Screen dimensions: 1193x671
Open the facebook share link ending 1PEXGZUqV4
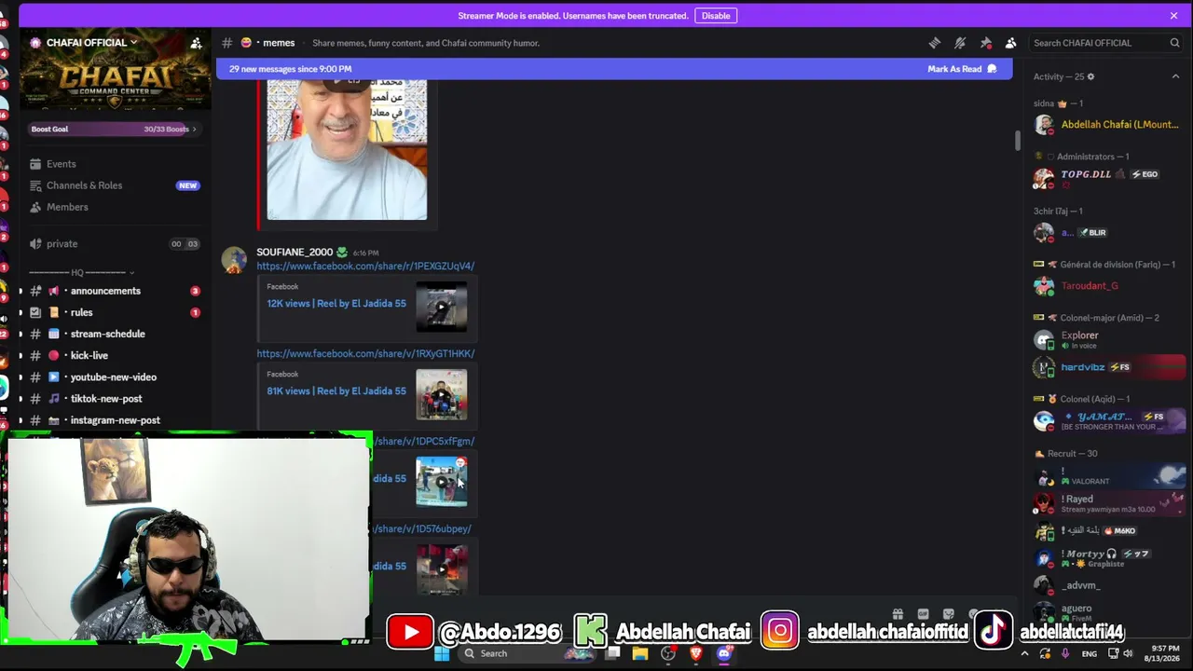coord(365,267)
